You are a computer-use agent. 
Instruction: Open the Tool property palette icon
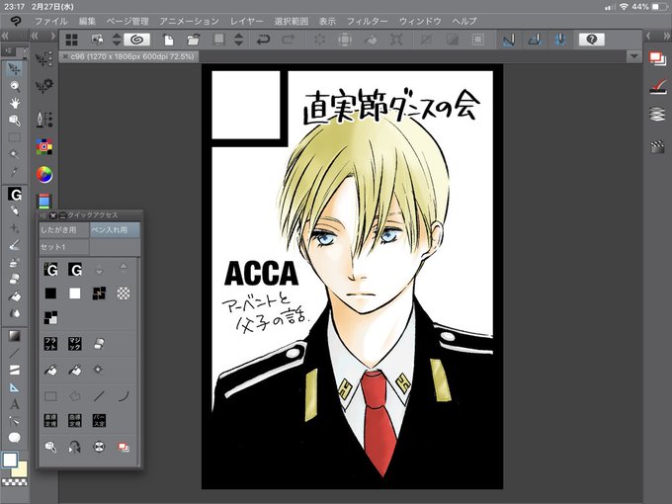[44, 86]
